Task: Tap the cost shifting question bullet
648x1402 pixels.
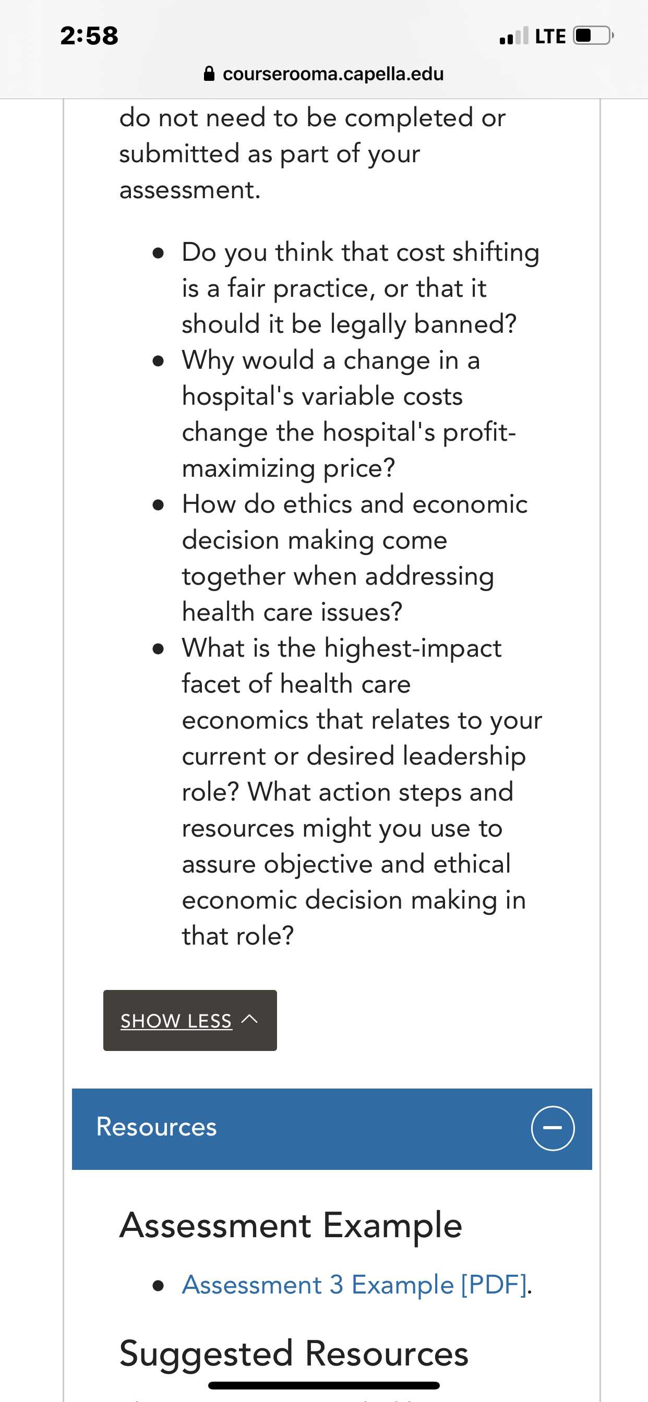Action: [361, 288]
